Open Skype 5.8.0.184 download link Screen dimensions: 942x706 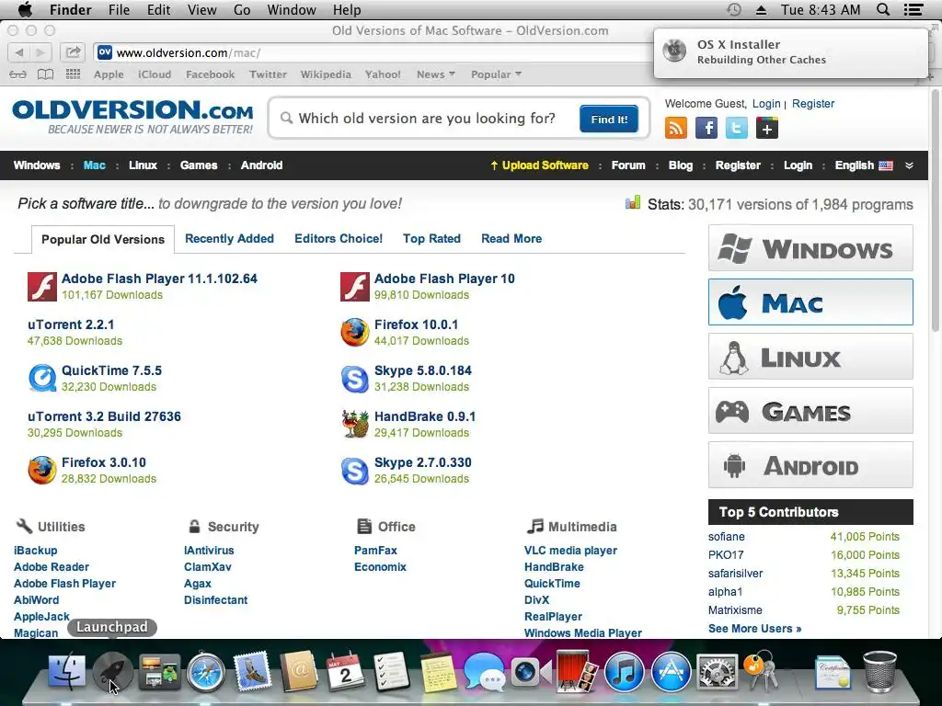[x=423, y=370]
